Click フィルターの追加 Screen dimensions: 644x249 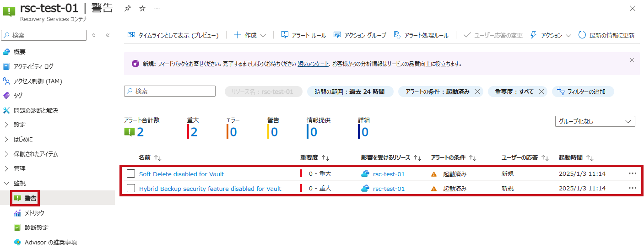click(x=583, y=92)
